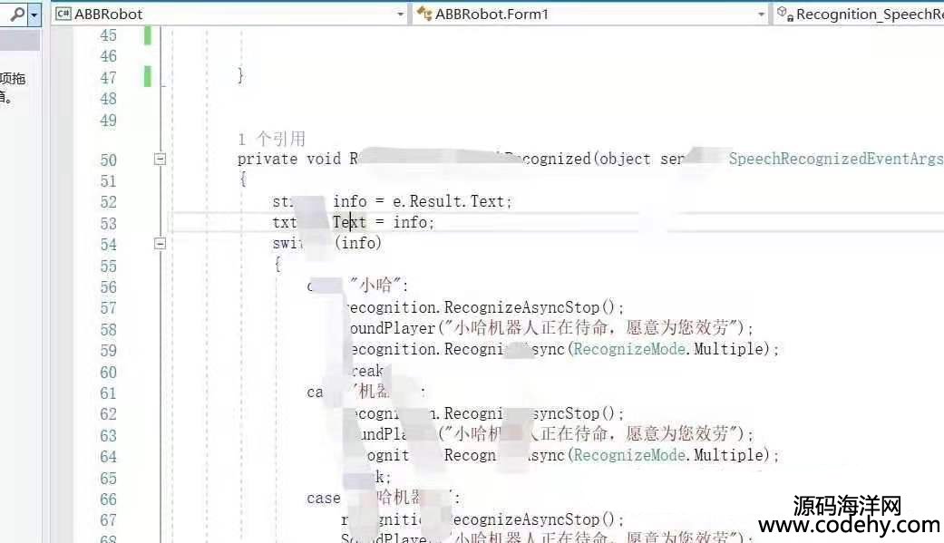Screen dimensions: 944x543
Task: Expand the ABBRobot.Form1 type dropdown arrow
Action: point(762,15)
